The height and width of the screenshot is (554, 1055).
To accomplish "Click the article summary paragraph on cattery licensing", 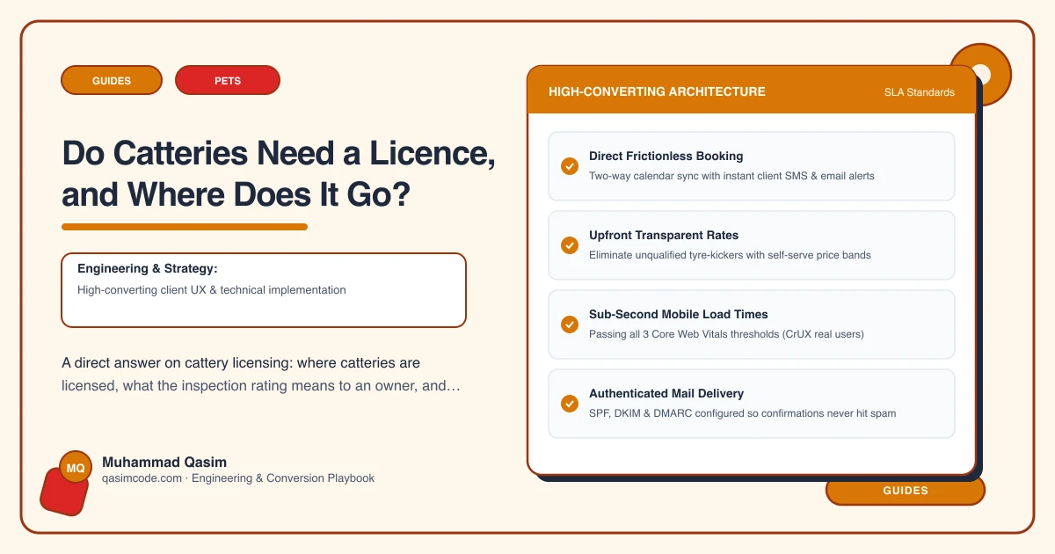I will pos(262,374).
